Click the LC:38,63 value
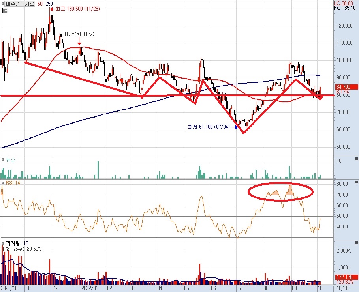 [344, 3]
